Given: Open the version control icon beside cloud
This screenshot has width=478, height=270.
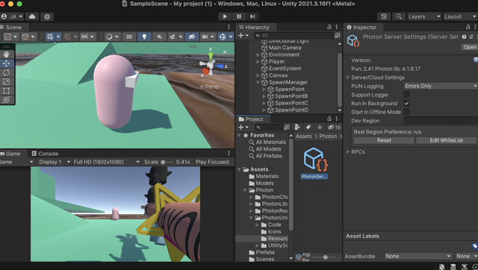Looking at the screenshot, I should click(x=47, y=16).
